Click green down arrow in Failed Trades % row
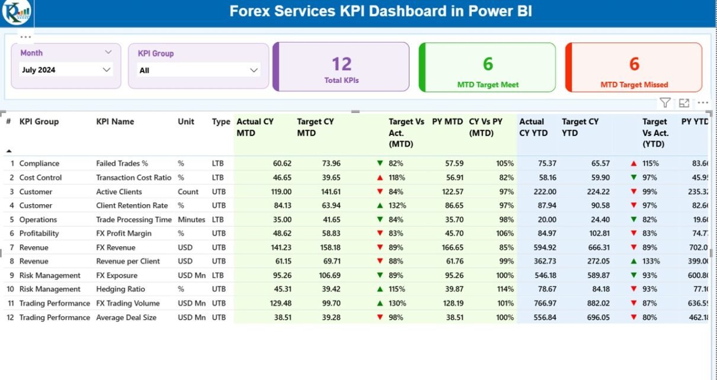The width and height of the screenshot is (717, 380). [x=380, y=163]
